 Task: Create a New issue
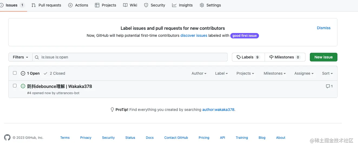click(x=323, y=57)
